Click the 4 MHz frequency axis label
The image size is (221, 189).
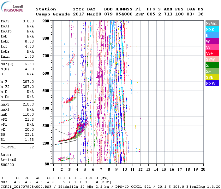click(x=77, y=169)
